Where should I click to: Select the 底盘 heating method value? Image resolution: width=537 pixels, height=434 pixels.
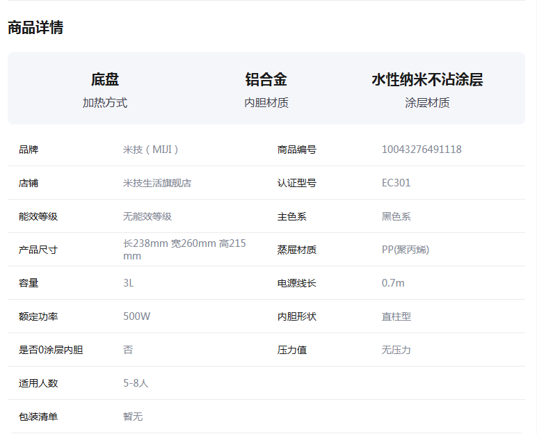coord(105,79)
